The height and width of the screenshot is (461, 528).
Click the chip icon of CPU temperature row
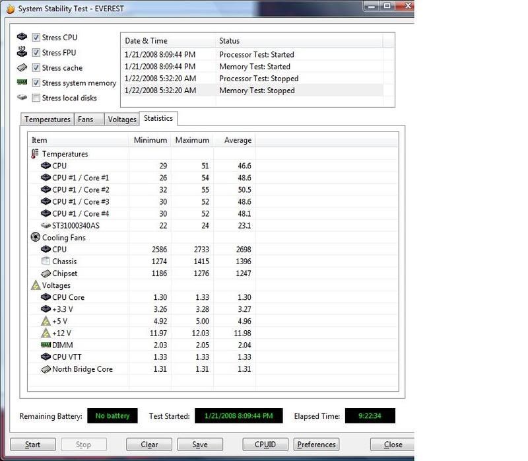point(46,166)
